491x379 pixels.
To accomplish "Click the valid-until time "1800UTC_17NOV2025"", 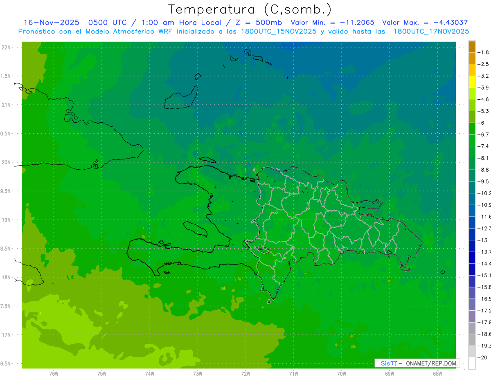I will [431, 31].
